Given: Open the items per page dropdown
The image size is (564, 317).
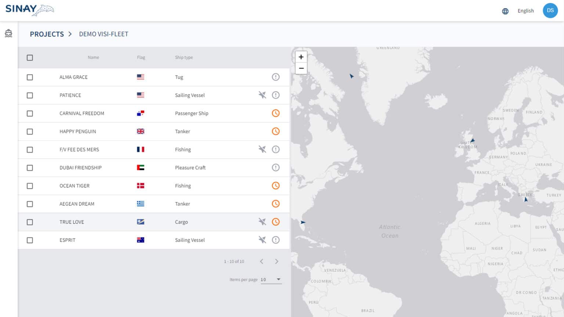Looking at the screenshot, I should pos(271,279).
